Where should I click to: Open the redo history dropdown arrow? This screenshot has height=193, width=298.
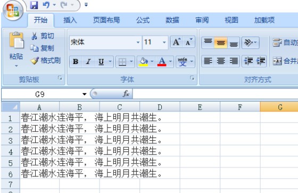[x=72, y=5]
